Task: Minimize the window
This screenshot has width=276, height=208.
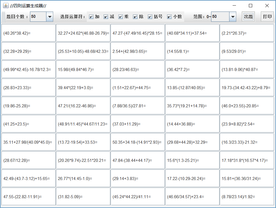Action: tap(234, 6)
